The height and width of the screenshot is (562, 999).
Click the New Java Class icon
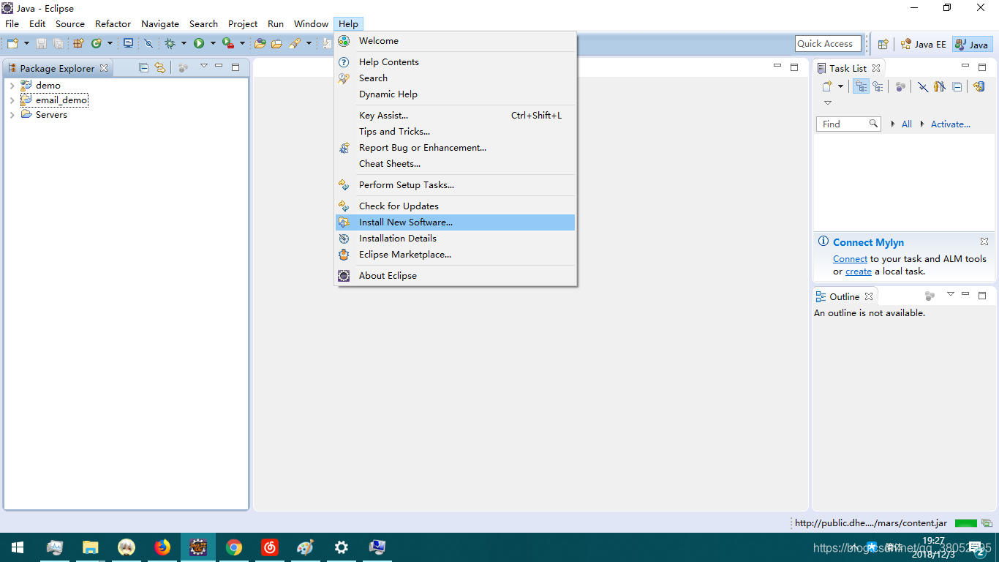point(97,44)
